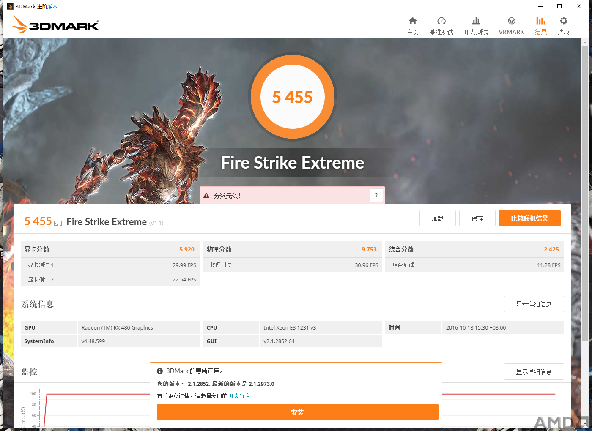Click the orange 安装 install button
This screenshot has height=431, width=592.
[x=298, y=412]
